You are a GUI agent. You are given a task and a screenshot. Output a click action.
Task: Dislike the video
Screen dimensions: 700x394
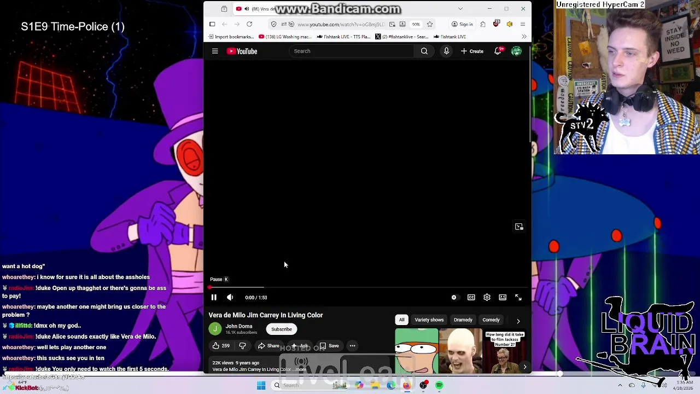(x=242, y=346)
